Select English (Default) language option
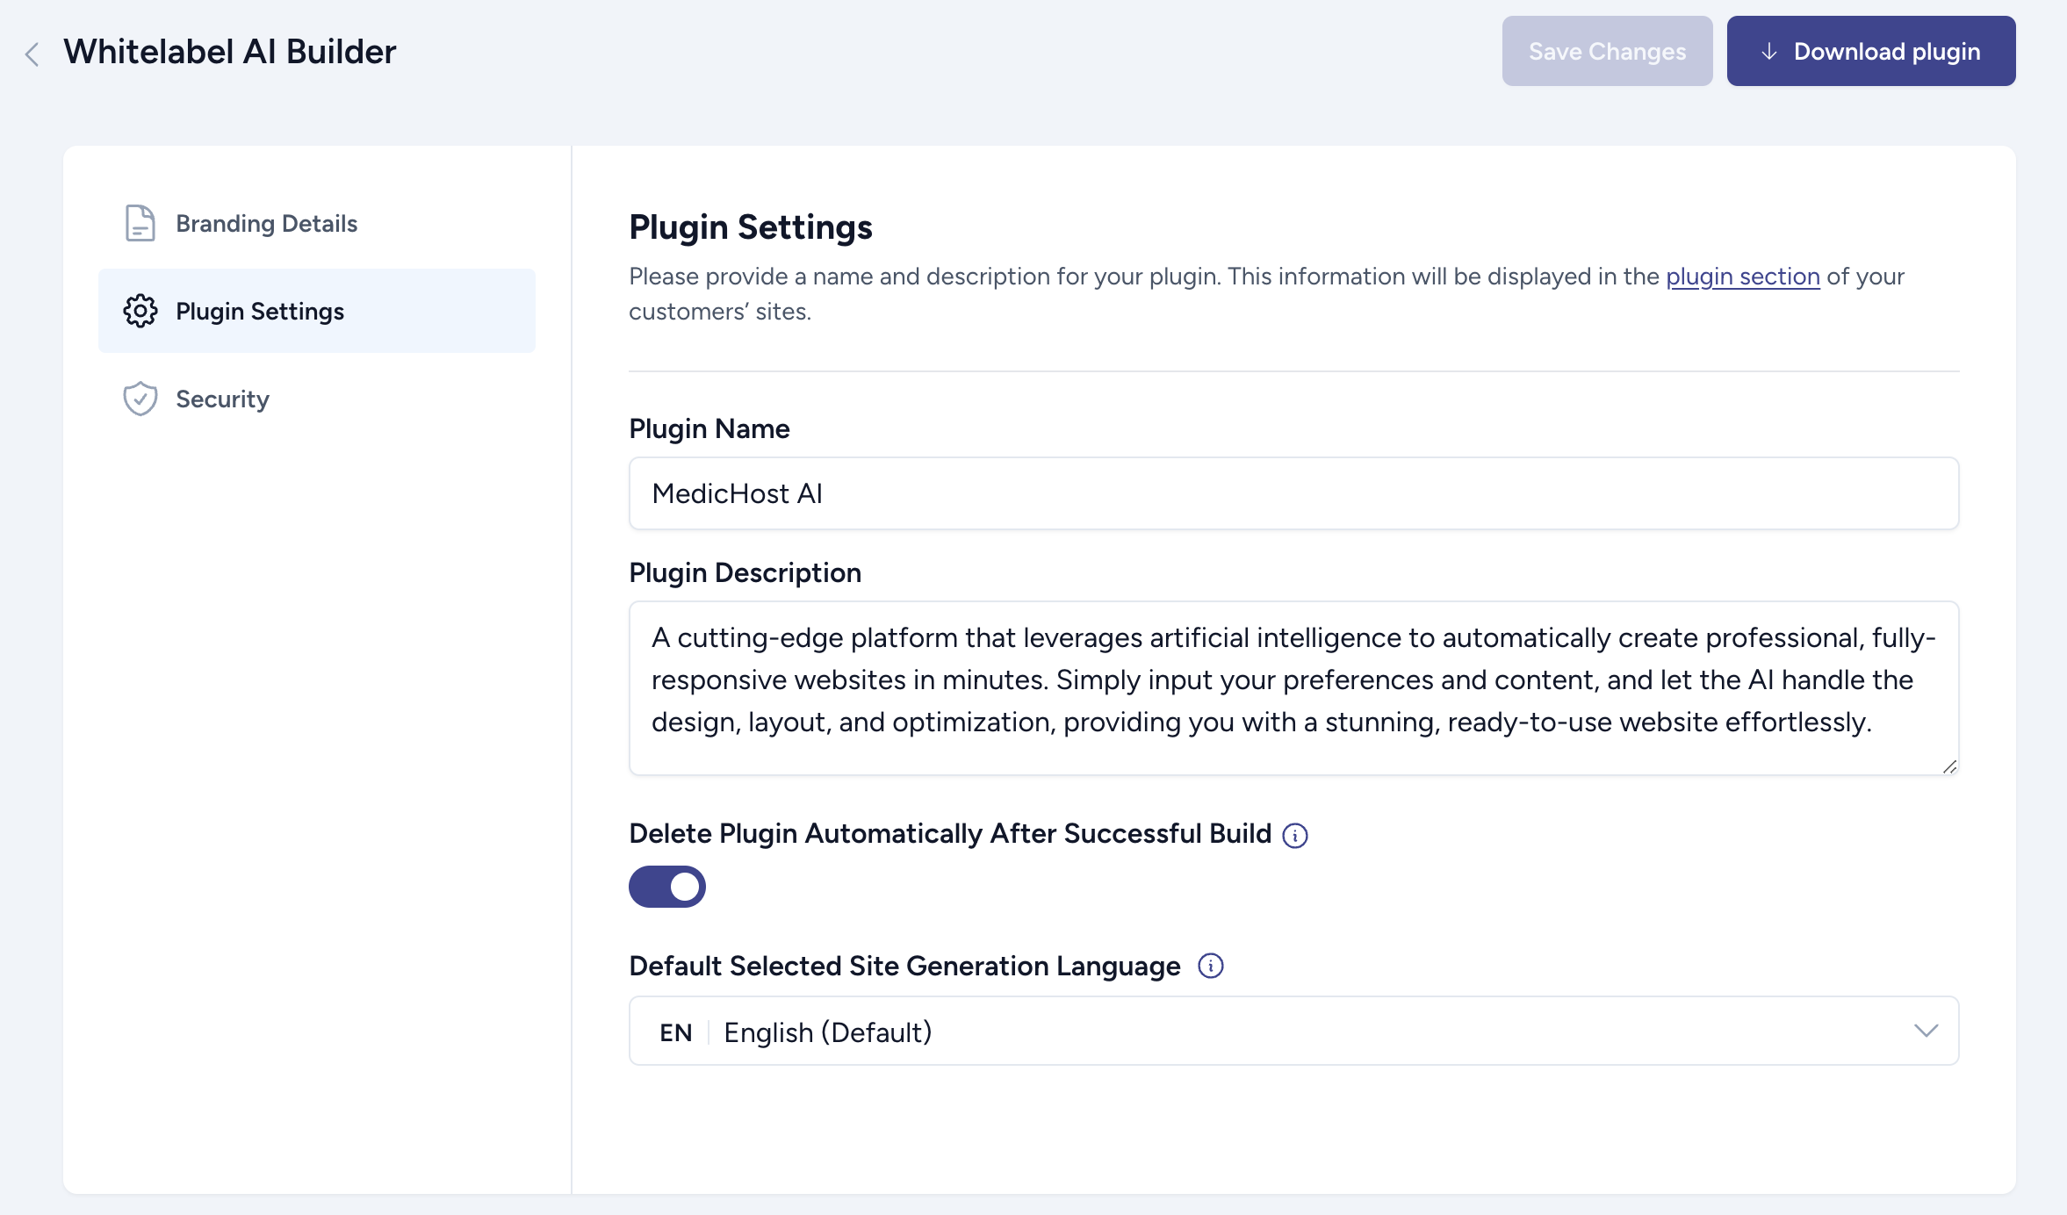Image resolution: width=2067 pixels, height=1215 pixels. coord(827,1032)
